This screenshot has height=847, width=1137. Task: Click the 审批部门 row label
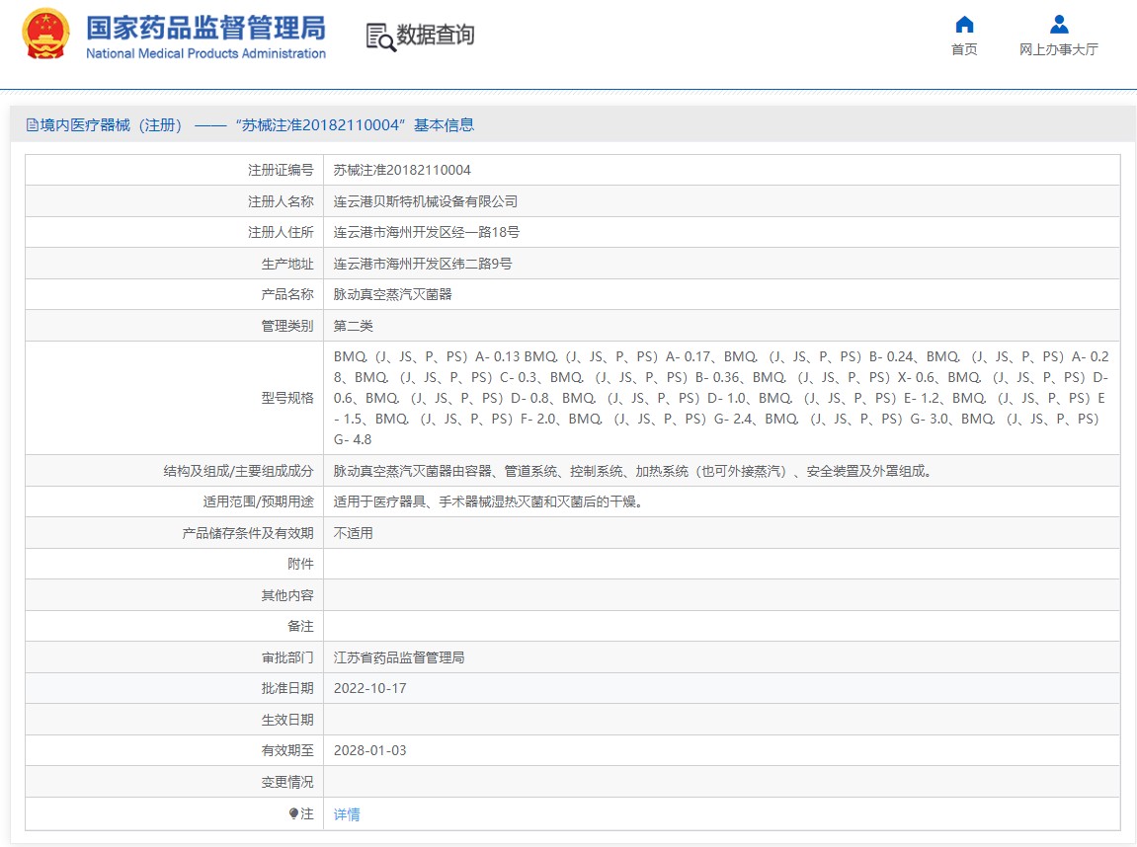287,657
